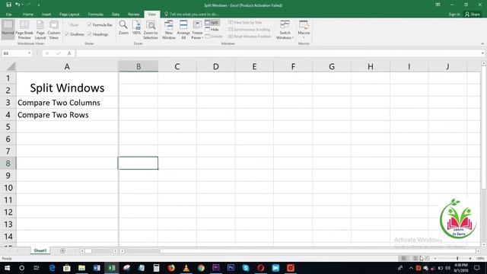Switch to Page Break view in status bar
Viewport: 487px width, 274px height.
click(x=428, y=259)
